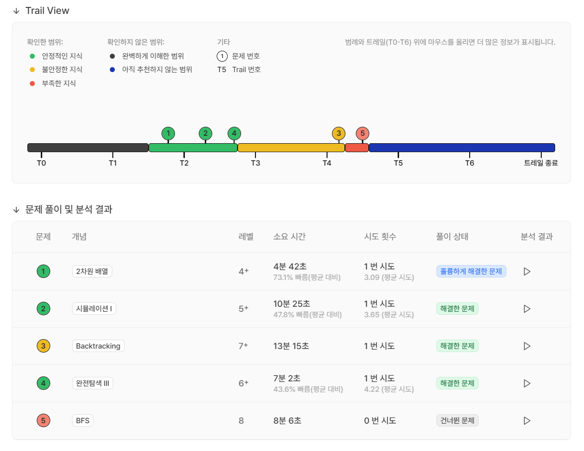
Task: Click the blue not-recommended trail segment
Action: (x=462, y=148)
